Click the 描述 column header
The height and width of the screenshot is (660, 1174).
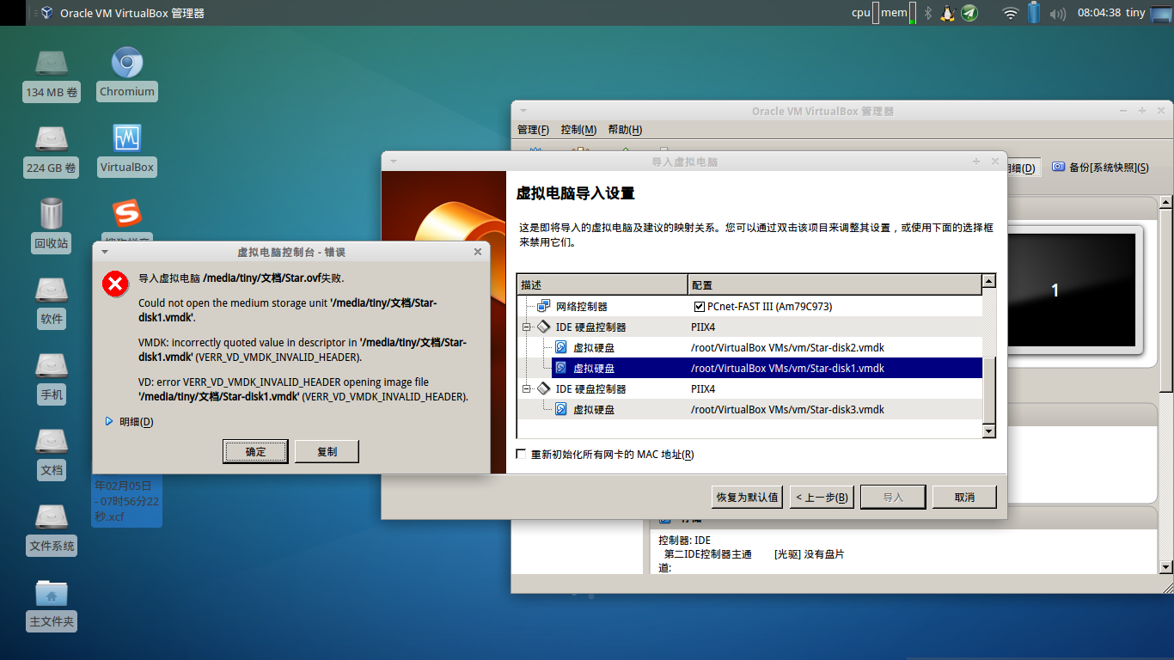click(602, 284)
